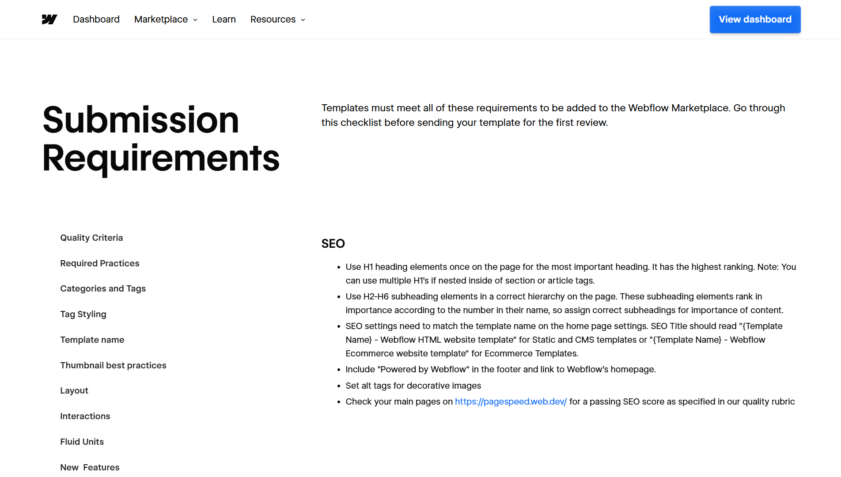Click the 'Templates must meet all' intro paragraph
Screen dimensions: 841x477
click(553, 115)
